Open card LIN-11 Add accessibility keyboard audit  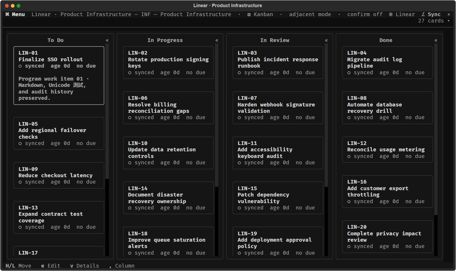[x=278, y=153]
